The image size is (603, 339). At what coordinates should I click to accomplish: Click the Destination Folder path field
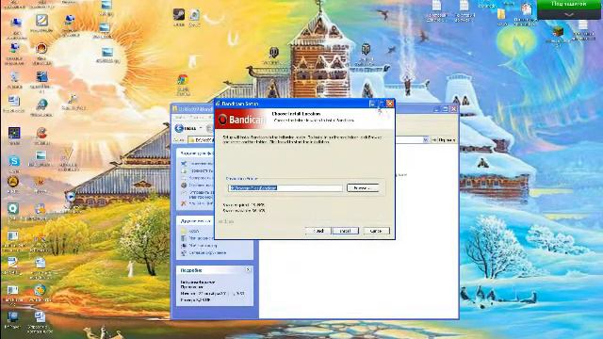coord(285,188)
